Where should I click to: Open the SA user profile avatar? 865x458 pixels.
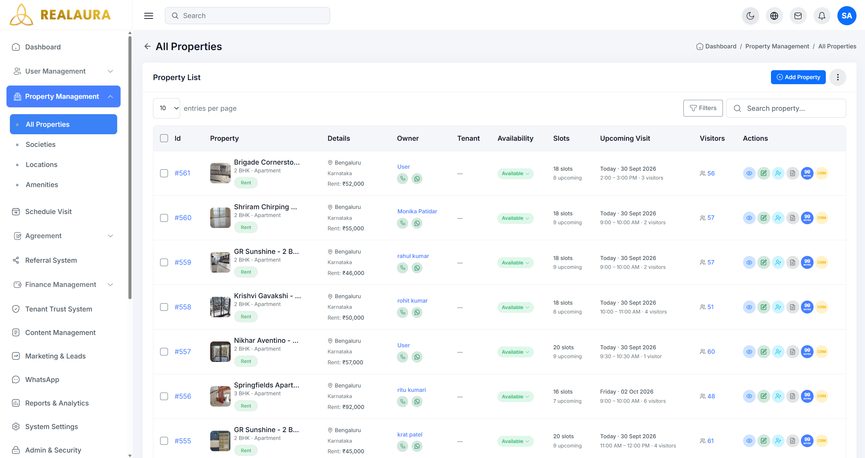pos(847,16)
